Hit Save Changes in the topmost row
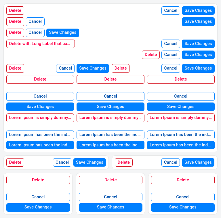Image resolution: width=221 pixels, height=218 pixels. [x=198, y=10]
